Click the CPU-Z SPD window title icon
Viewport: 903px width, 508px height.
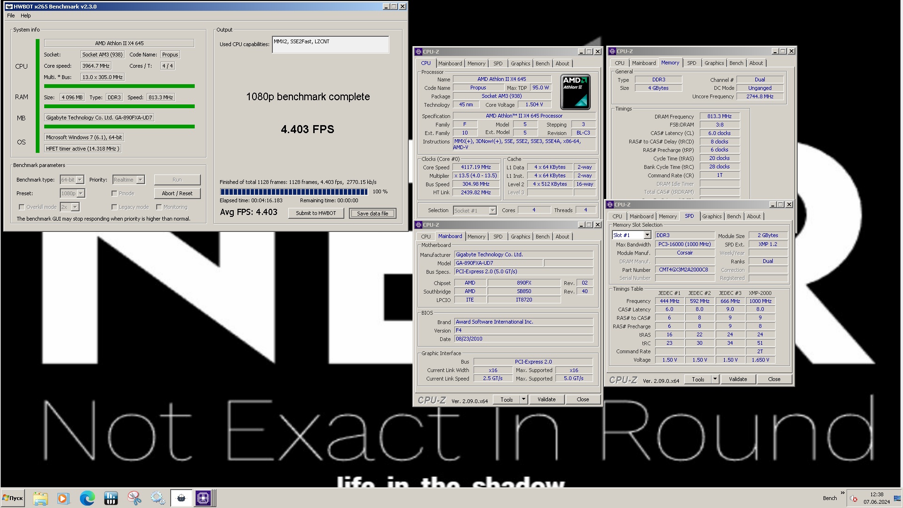tap(610, 205)
